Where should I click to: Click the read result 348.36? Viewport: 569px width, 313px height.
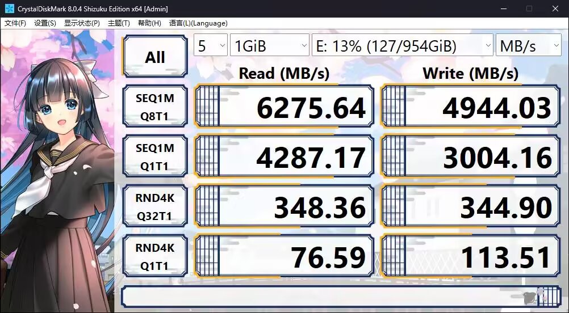click(284, 206)
